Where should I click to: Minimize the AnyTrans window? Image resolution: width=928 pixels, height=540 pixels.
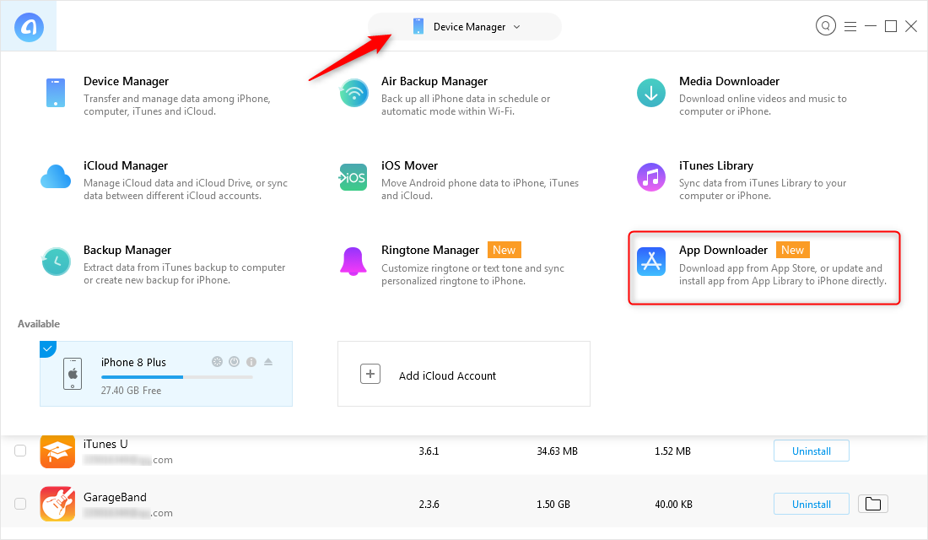[871, 26]
